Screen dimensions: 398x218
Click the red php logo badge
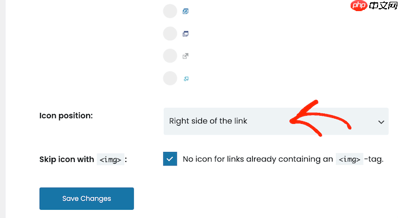[359, 6]
